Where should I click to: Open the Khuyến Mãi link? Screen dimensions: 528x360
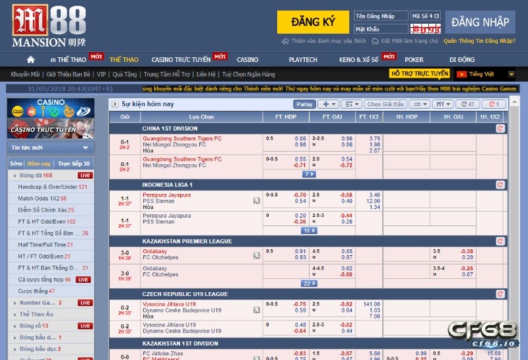coord(25,75)
